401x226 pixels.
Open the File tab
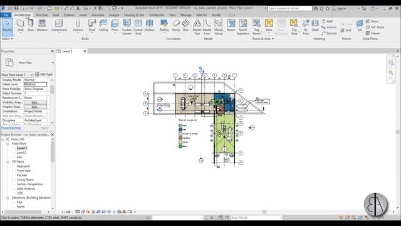coord(6,15)
